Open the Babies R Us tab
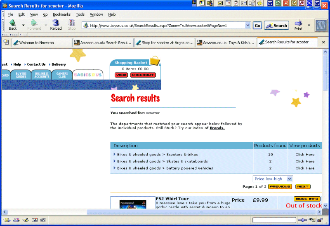330x226 pixels. pyautogui.click(x=88, y=75)
